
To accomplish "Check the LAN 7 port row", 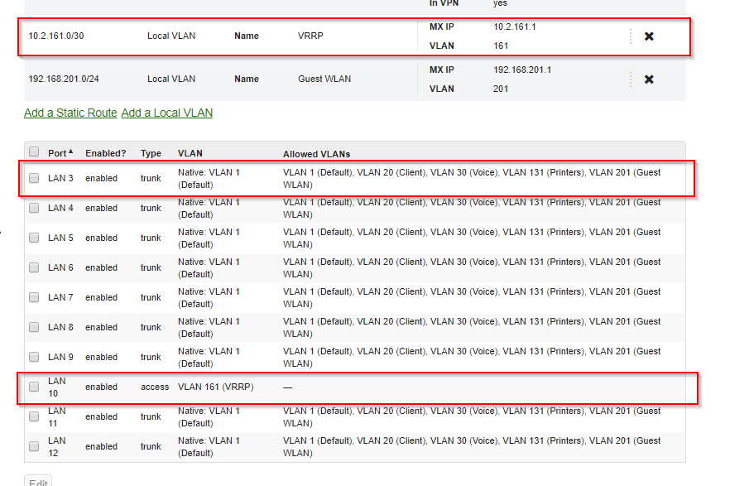I will [34, 297].
